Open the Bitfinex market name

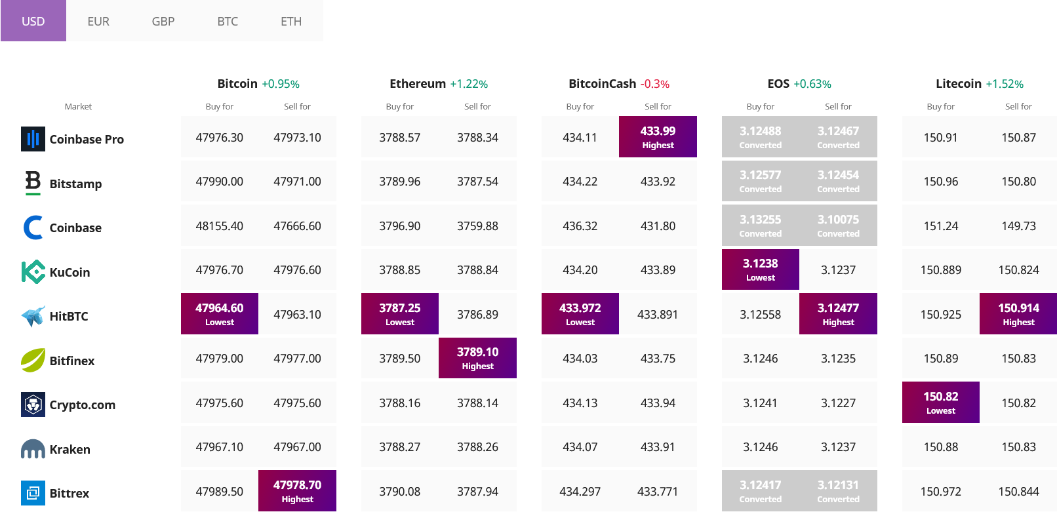click(72, 361)
